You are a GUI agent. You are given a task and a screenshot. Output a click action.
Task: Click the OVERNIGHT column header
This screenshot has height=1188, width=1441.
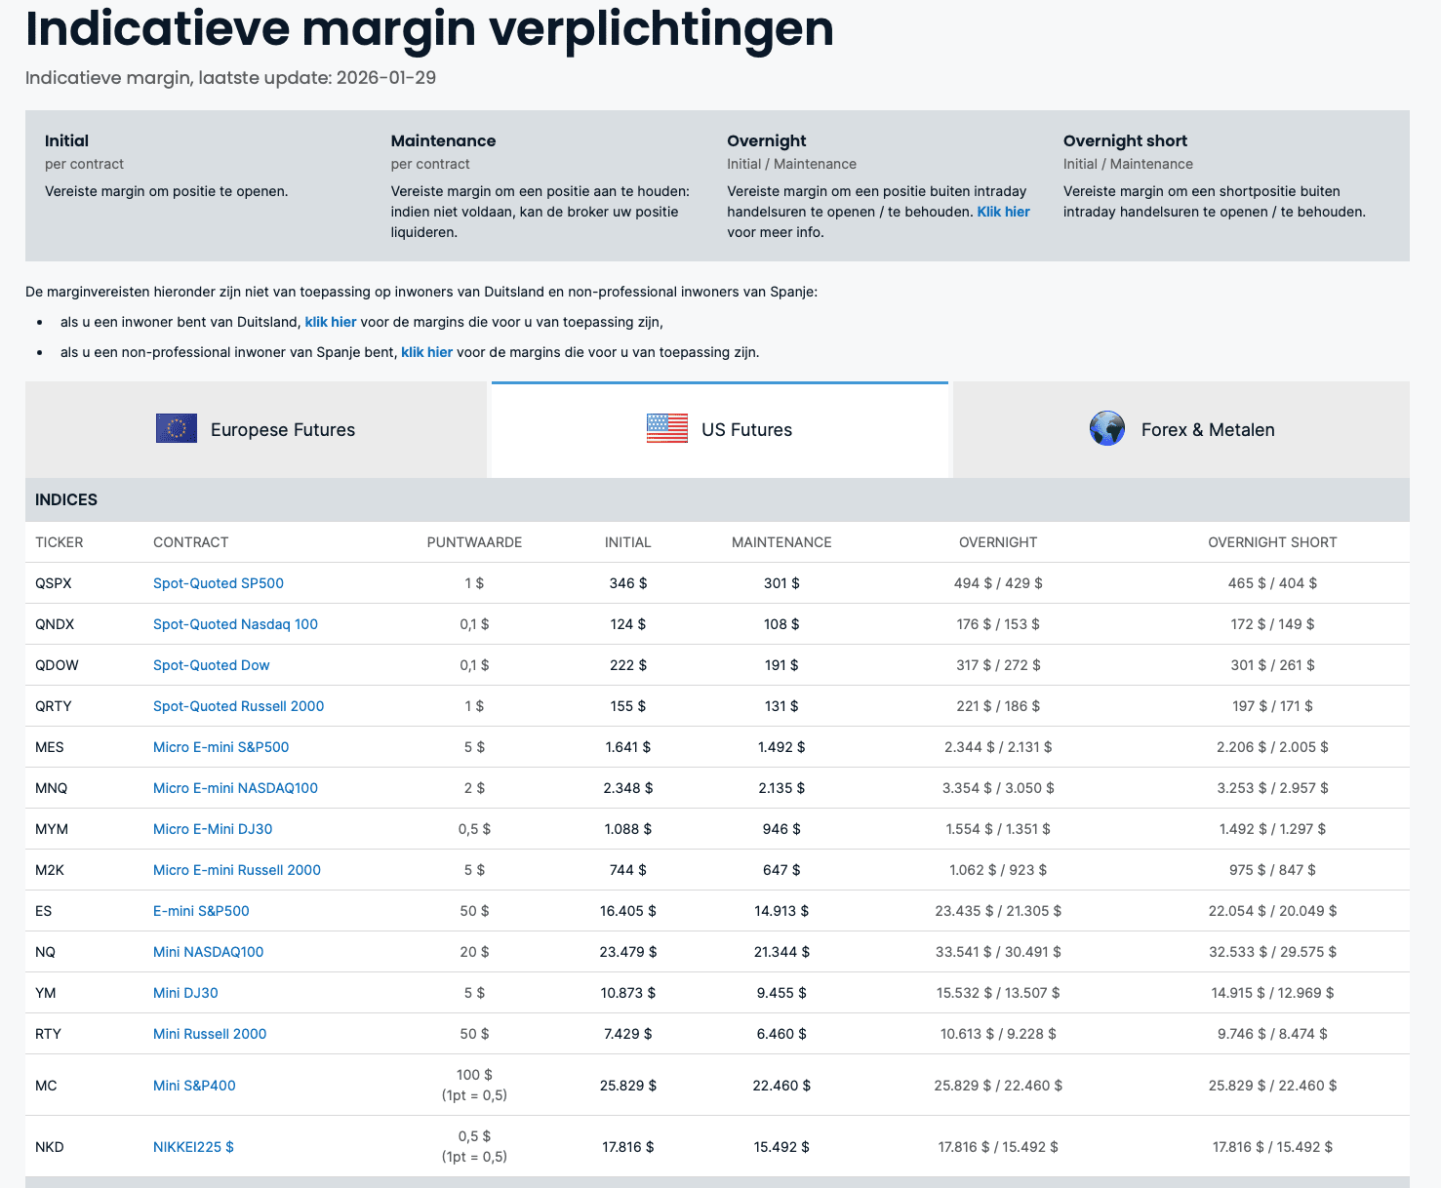998,542
